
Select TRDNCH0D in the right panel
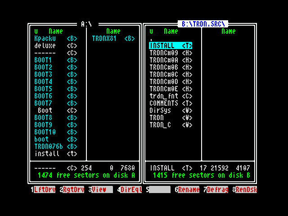171,81
